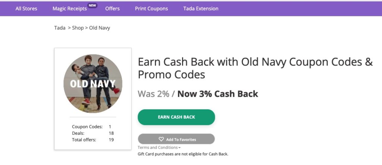Click the Coupon Codes count row

pos(93,127)
